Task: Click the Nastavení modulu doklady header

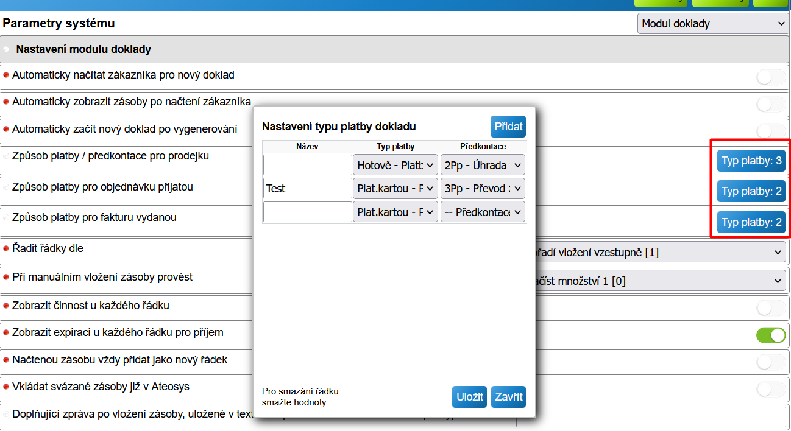Action: 83,49
